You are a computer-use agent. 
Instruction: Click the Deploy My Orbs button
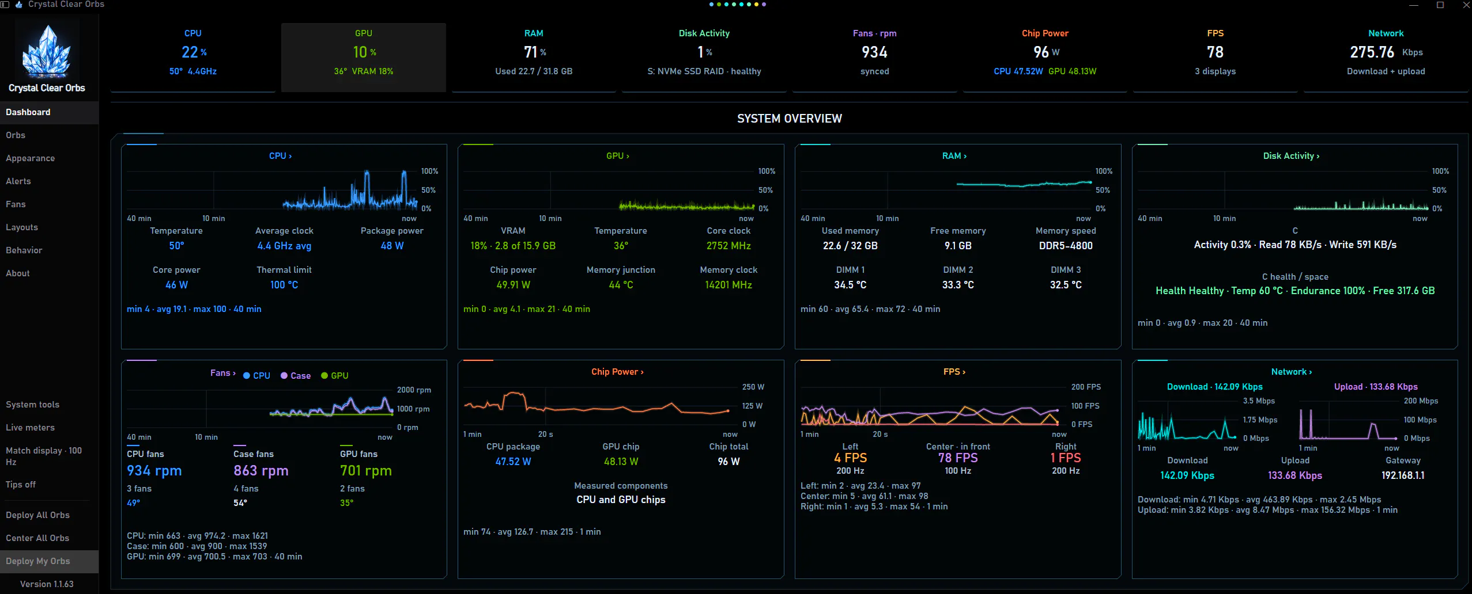point(49,561)
